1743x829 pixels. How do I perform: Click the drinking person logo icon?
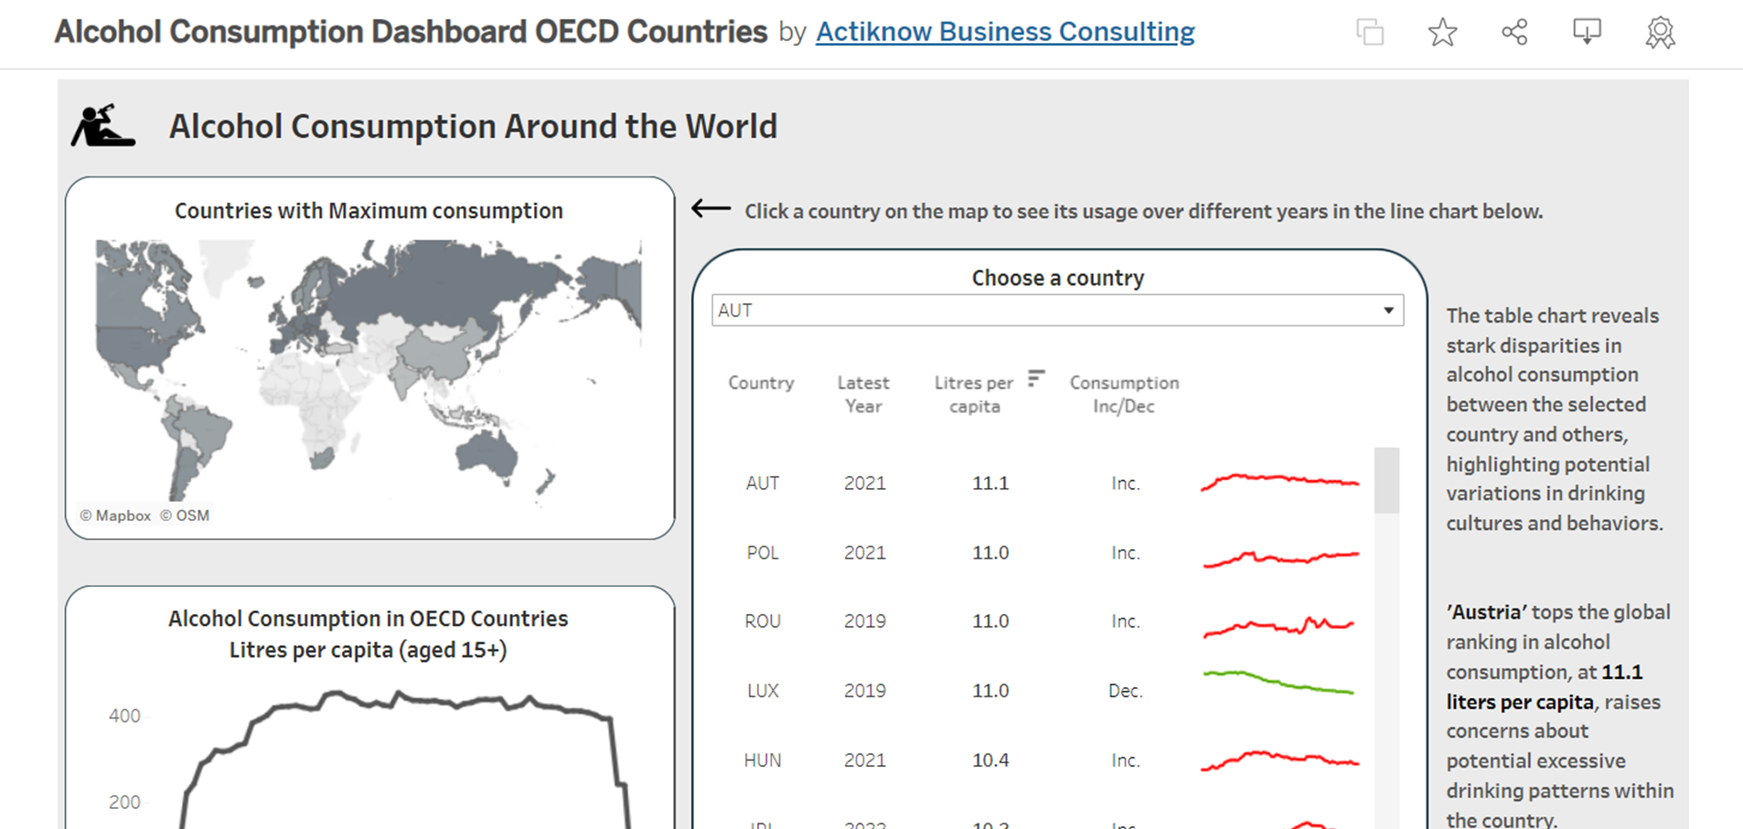[103, 126]
